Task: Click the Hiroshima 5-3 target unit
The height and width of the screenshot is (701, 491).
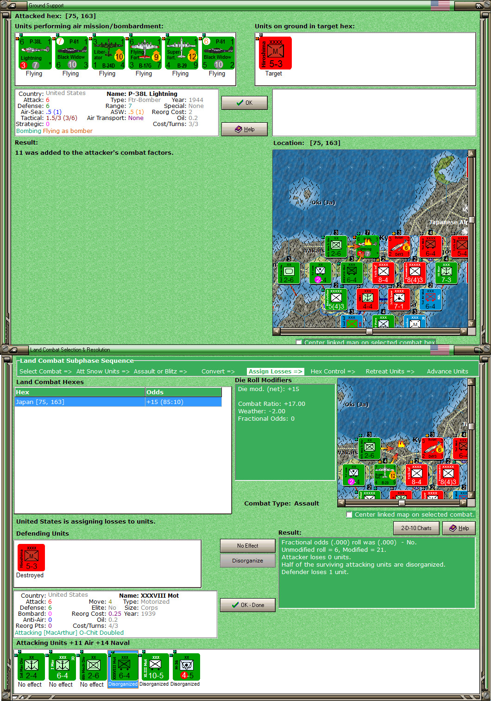Action: pyautogui.click(x=275, y=53)
